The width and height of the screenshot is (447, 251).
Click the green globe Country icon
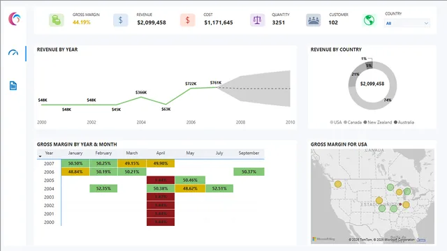pos(369,20)
